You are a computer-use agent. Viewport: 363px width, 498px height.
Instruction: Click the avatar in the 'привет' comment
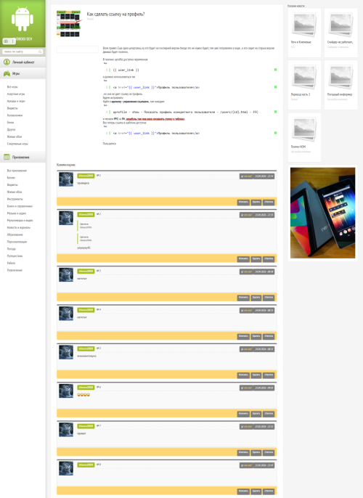coord(66,430)
